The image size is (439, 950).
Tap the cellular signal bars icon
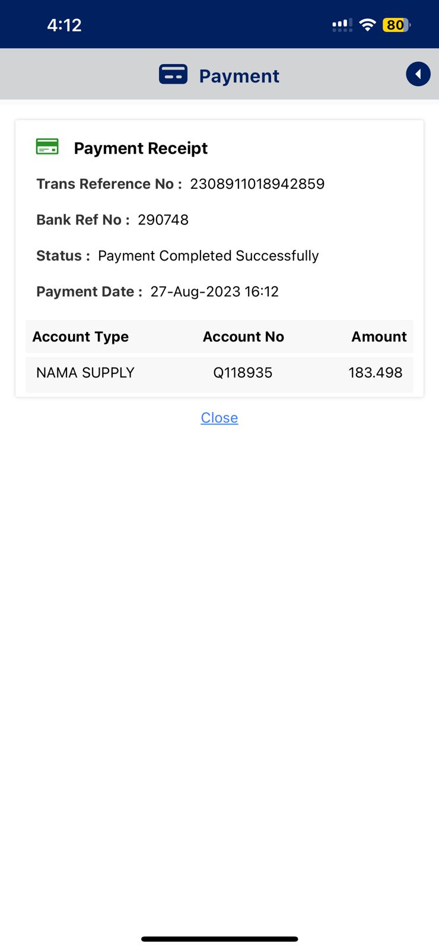(x=342, y=25)
